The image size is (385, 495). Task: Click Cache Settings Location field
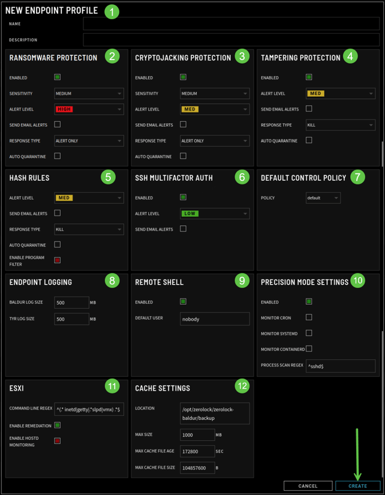[x=215, y=413]
